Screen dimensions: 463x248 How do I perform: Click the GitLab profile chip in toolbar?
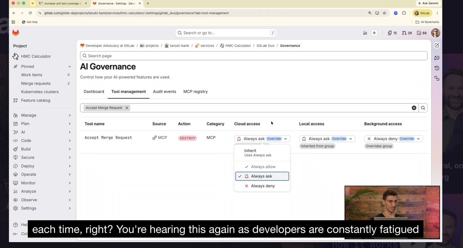(x=422, y=13)
